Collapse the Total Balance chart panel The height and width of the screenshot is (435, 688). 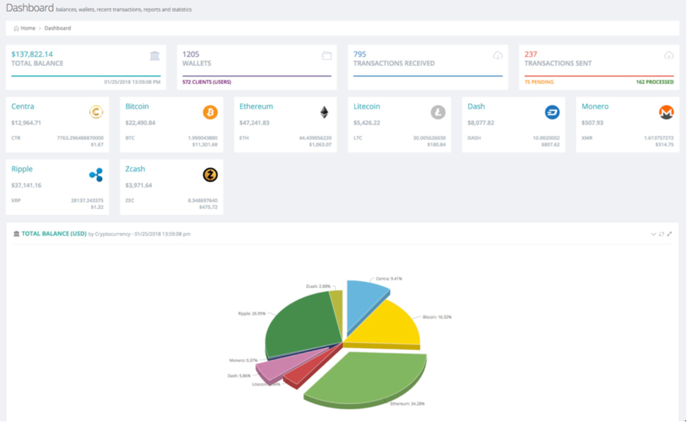coord(653,234)
